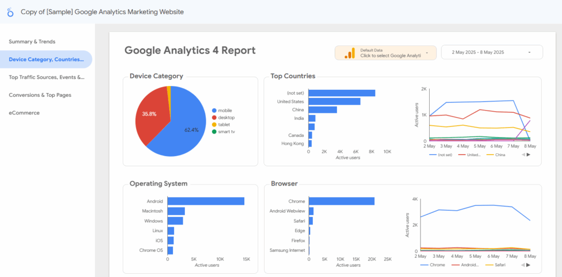Click the Google Analytics 4 Report heading
This screenshot has height=277, width=562.
(x=190, y=50)
